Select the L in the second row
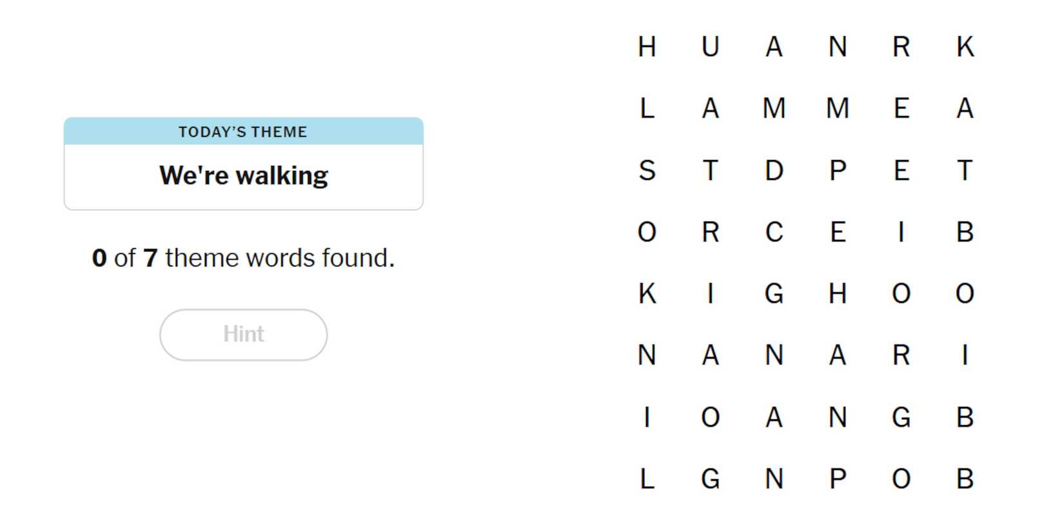The height and width of the screenshot is (532, 1064). [x=647, y=108]
